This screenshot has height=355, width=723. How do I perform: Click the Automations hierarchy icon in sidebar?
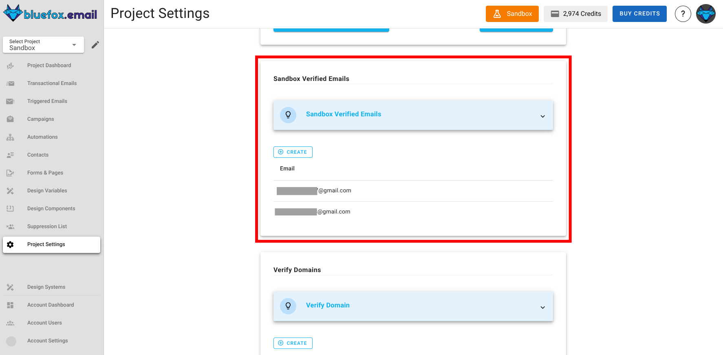coord(11,137)
